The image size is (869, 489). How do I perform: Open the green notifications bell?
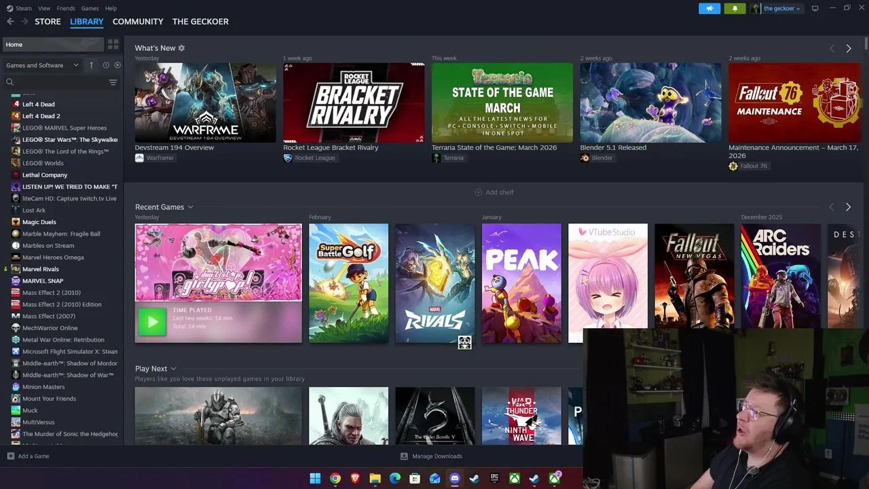tap(735, 8)
